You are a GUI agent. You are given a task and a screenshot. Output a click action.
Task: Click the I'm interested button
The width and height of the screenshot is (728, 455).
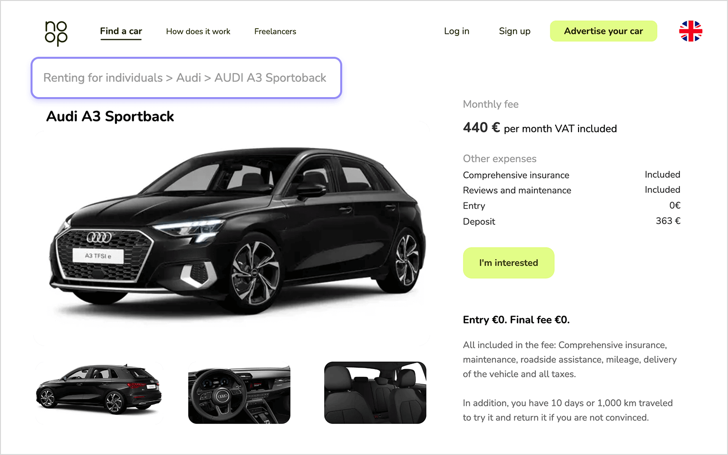(x=509, y=263)
